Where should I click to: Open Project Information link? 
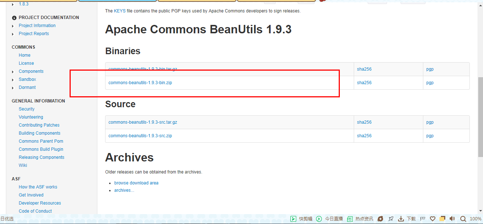pos(37,26)
